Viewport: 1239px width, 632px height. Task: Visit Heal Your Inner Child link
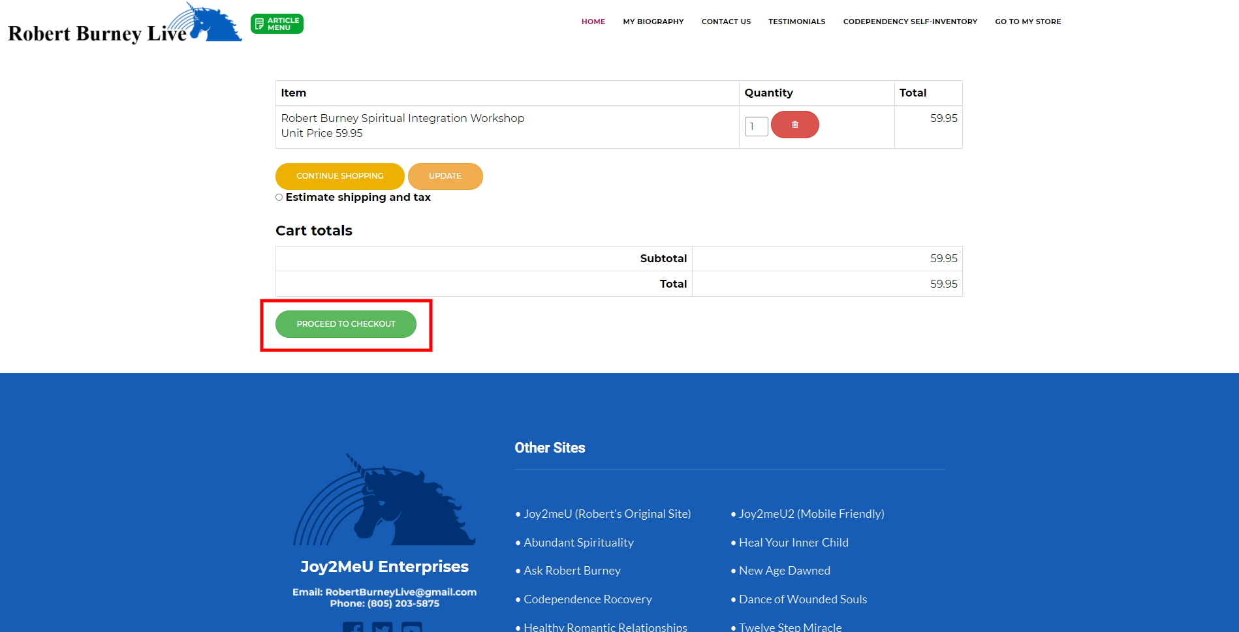(x=793, y=543)
